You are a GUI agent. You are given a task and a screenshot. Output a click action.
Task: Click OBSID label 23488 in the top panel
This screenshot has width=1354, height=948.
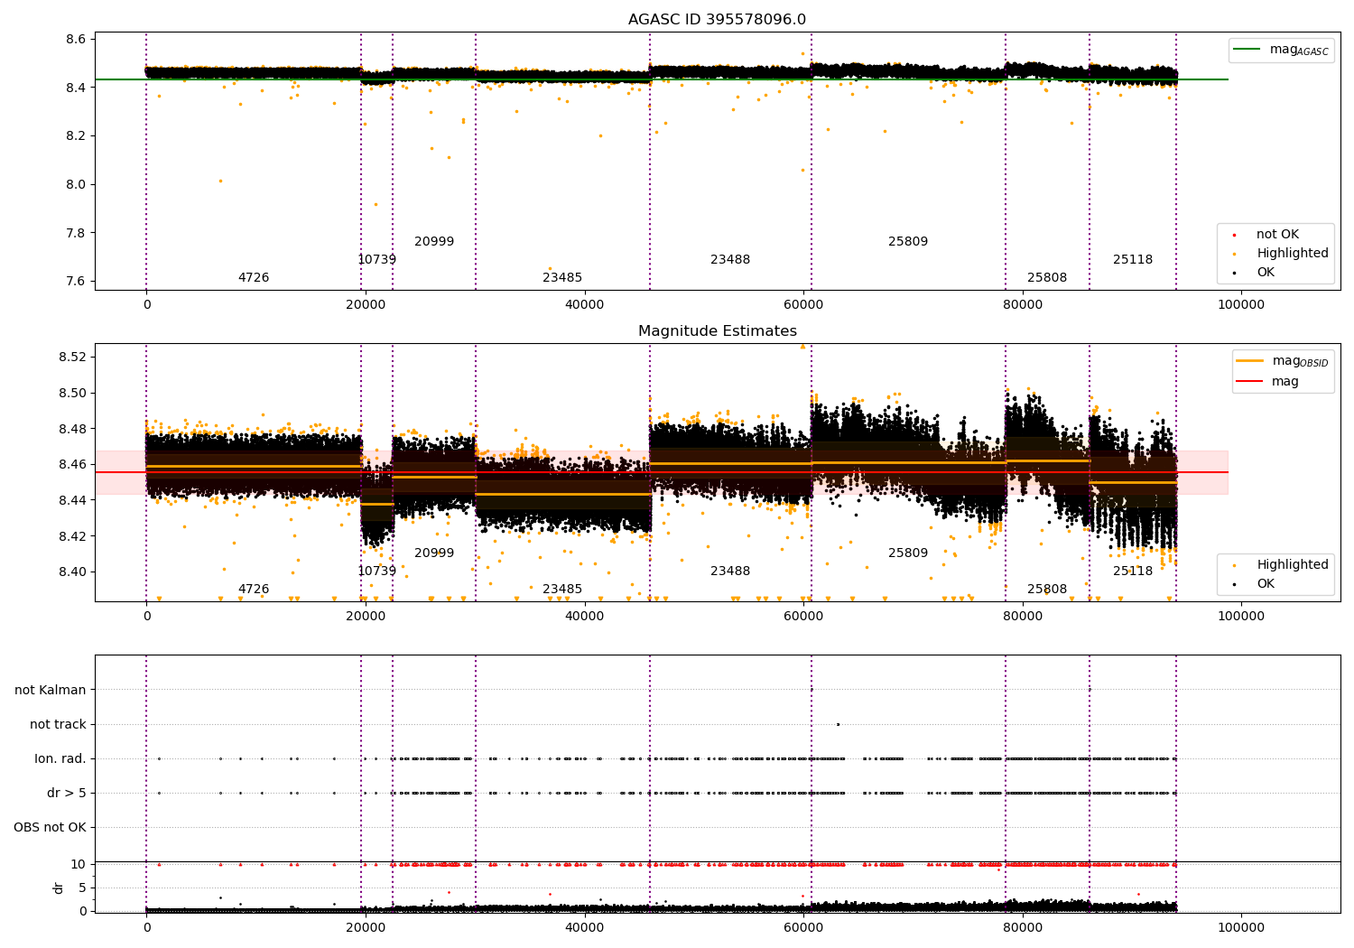tap(730, 260)
